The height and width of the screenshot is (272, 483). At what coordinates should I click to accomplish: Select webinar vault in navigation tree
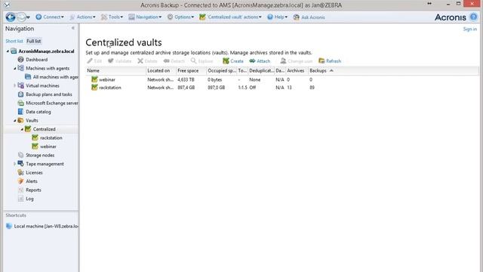point(48,147)
